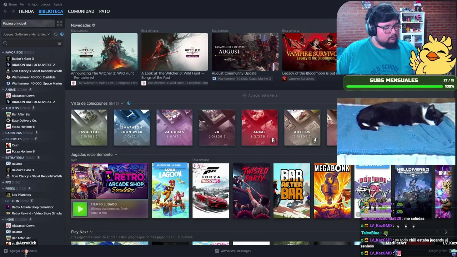457x257 pixels.
Task: Click Retro Arcade Shop Simulator icon in sidebar
Action: pos(8,207)
